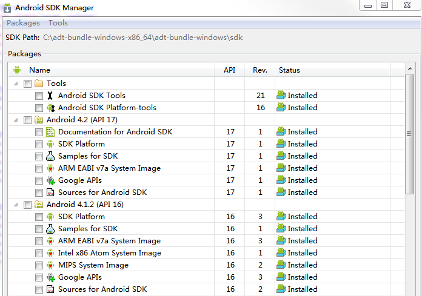Screen dimensions: 422x296
Task: Click the vertical scrollbar thumb
Action: tap(410, 134)
